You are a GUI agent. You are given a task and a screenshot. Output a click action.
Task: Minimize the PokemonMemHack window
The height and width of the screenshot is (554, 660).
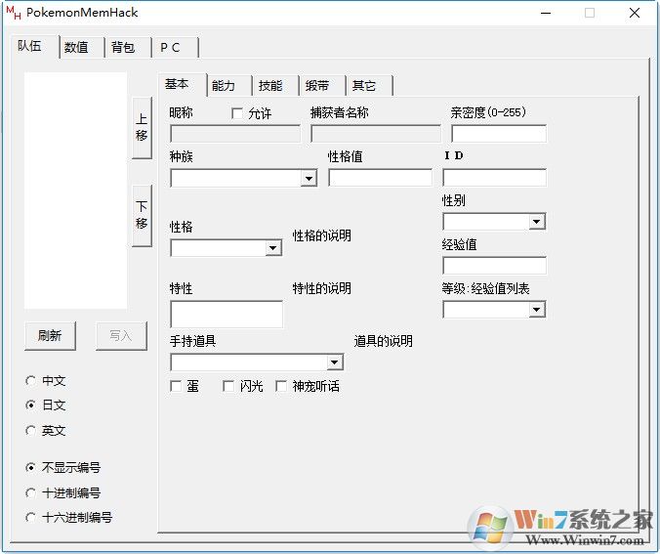546,13
